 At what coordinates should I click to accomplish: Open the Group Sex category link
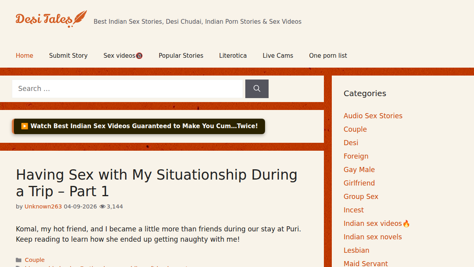tap(361, 197)
